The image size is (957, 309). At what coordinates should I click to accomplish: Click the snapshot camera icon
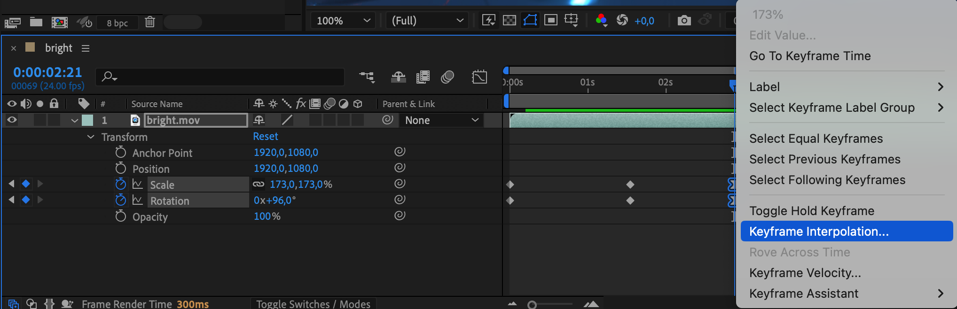coord(684,20)
